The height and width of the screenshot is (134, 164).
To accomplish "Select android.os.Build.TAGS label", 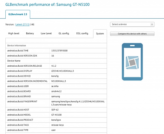I will pyautogui.click(x=18, y=125).
